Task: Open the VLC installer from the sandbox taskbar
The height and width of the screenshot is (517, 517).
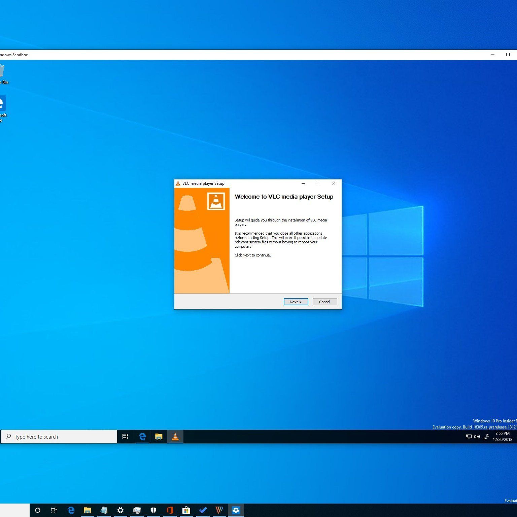Action: click(175, 437)
